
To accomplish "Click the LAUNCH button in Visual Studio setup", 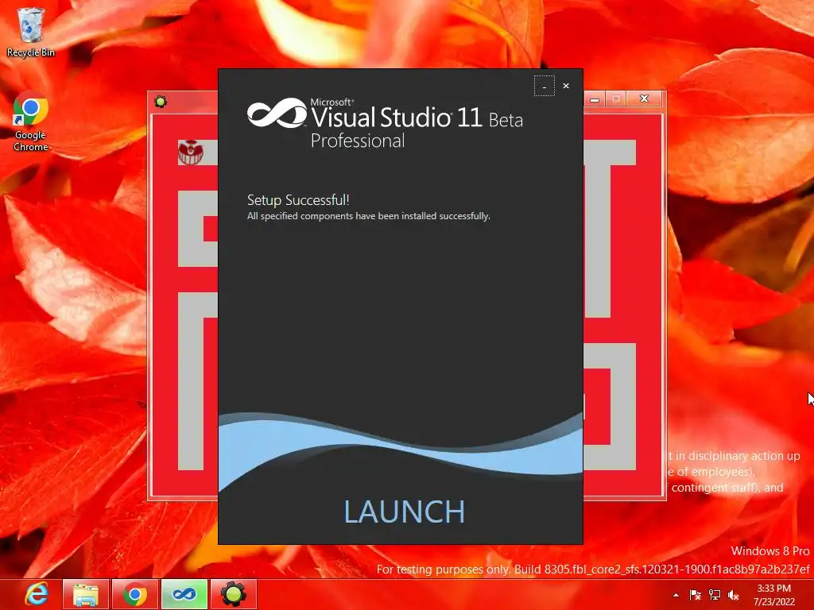I will pos(404,512).
